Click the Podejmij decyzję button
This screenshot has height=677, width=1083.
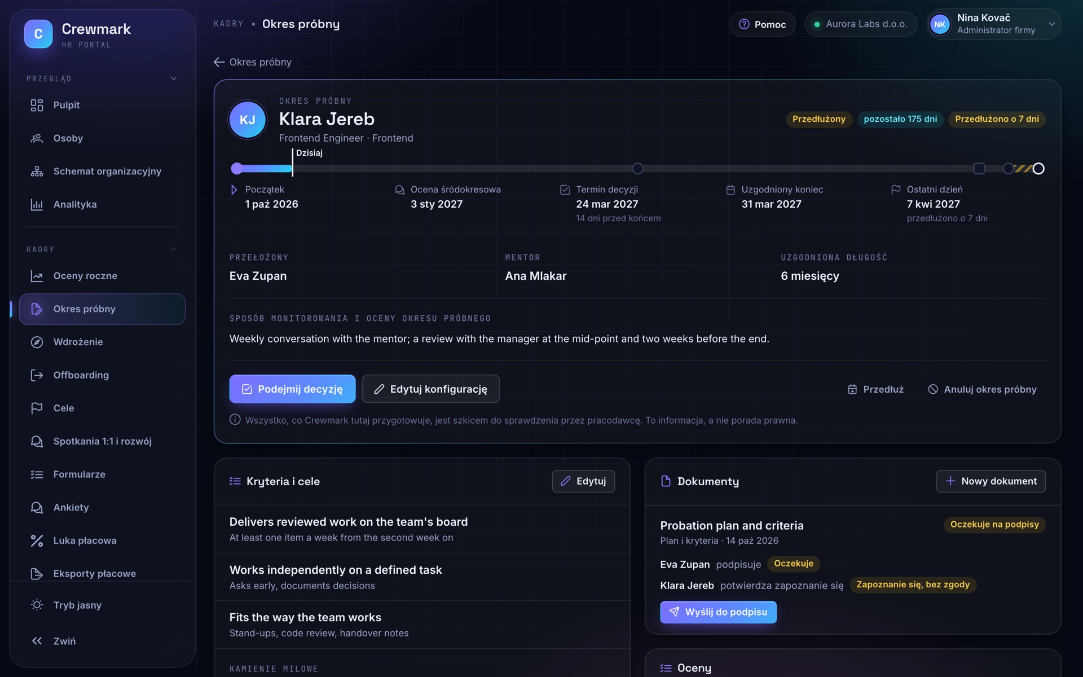[x=292, y=389]
